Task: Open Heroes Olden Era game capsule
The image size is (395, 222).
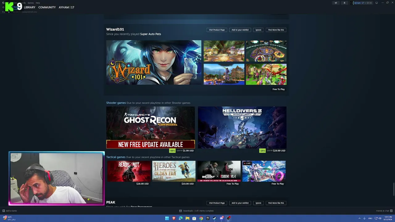Action: (174, 171)
